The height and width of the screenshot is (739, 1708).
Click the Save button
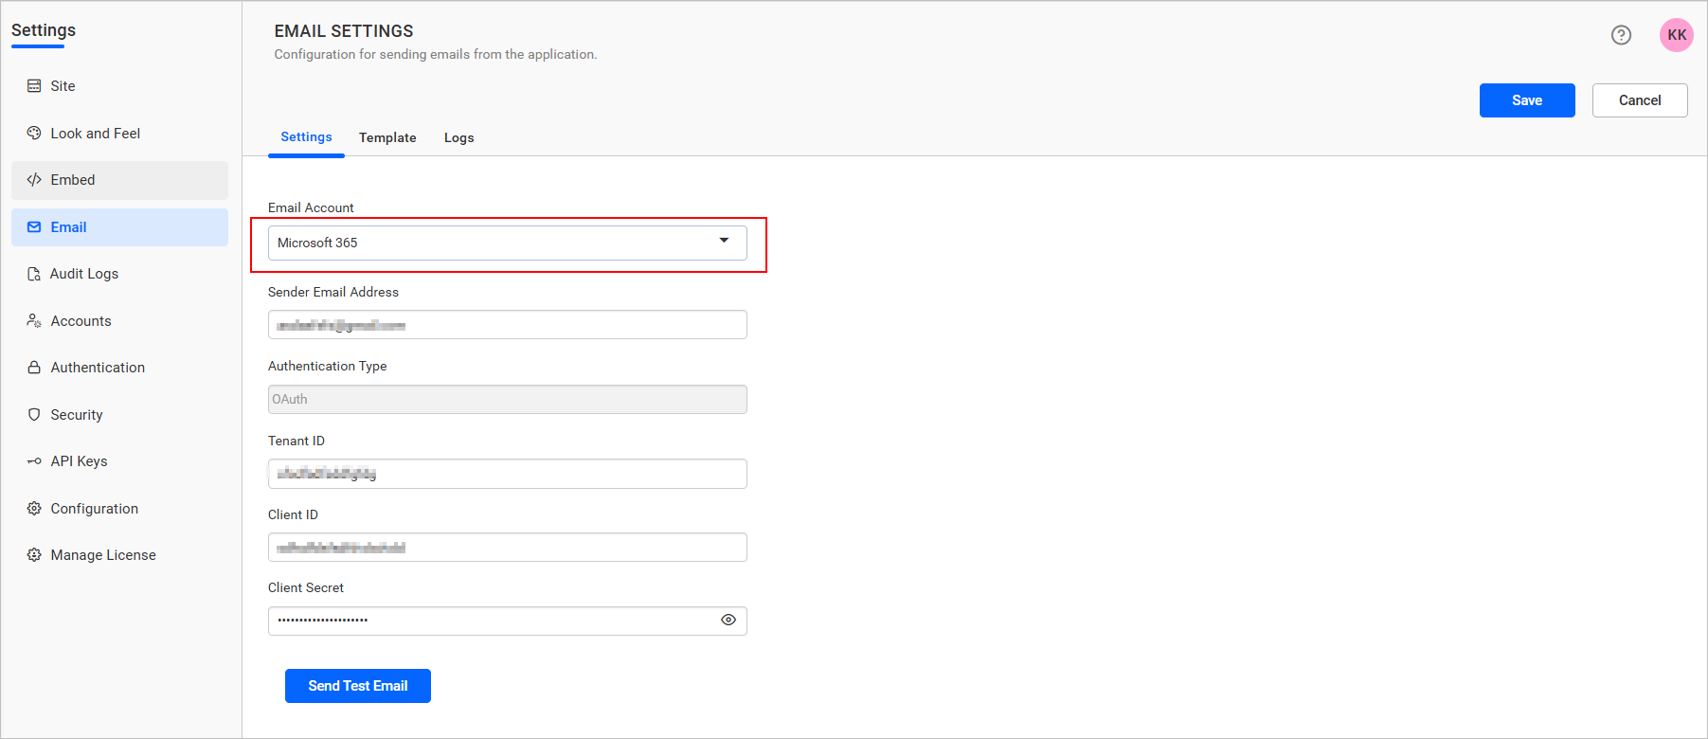pyautogui.click(x=1527, y=100)
